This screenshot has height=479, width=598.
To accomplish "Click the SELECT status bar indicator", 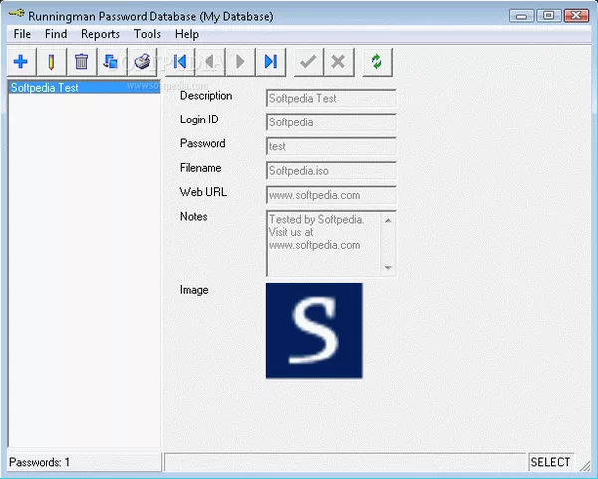I will coord(550,462).
